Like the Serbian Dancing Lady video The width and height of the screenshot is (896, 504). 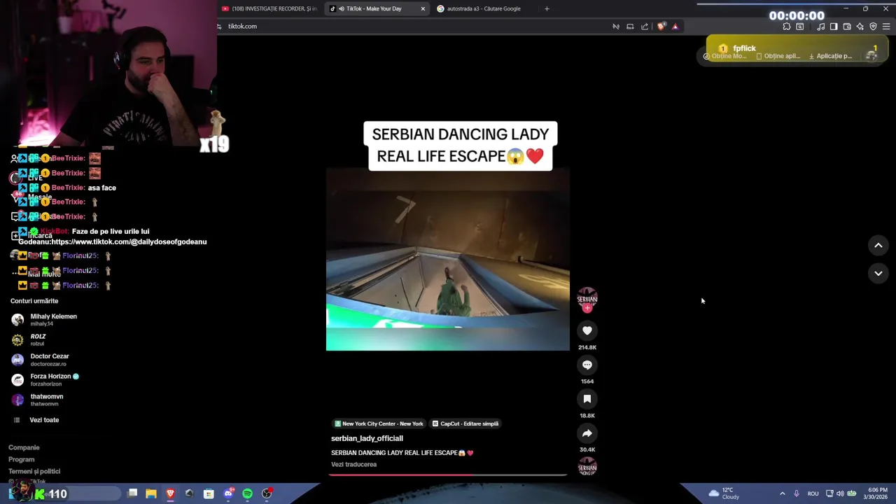(x=587, y=330)
